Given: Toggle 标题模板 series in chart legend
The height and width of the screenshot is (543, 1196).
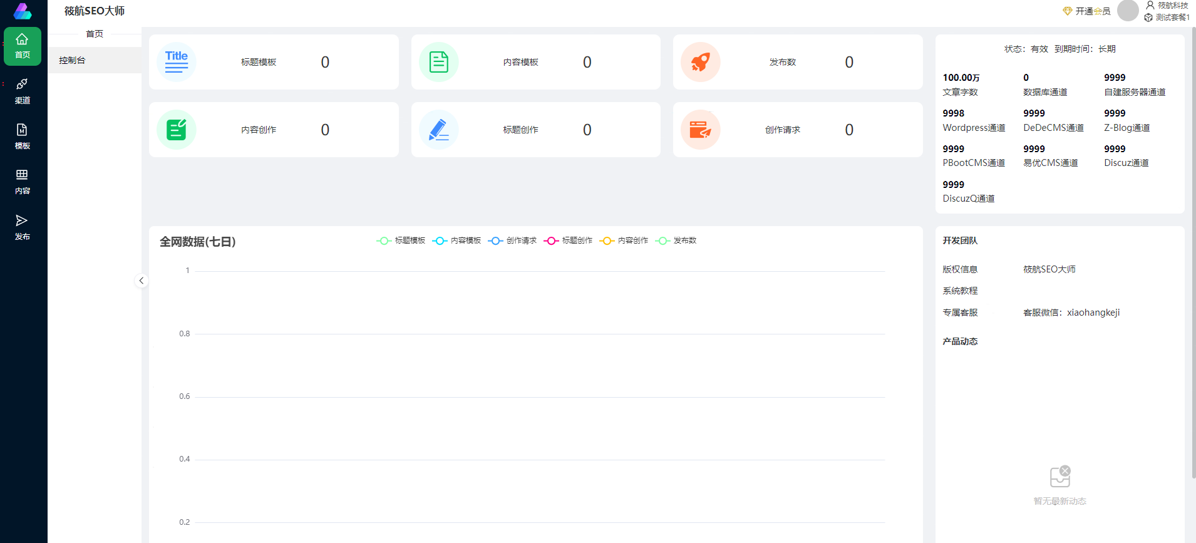Looking at the screenshot, I should [401, 240].
